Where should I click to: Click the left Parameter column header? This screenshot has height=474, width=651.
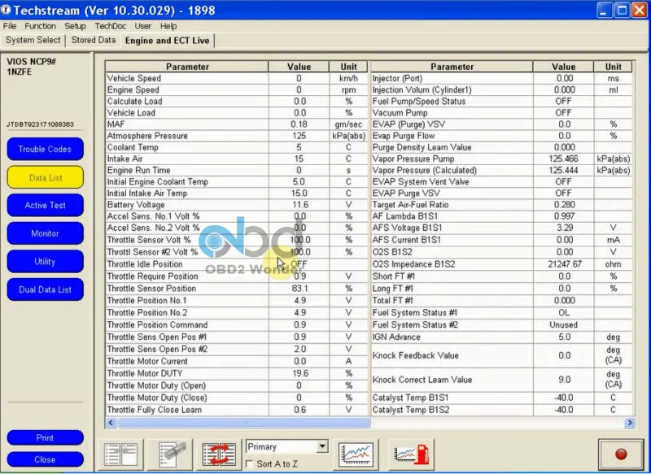click(x=187, y=67)
